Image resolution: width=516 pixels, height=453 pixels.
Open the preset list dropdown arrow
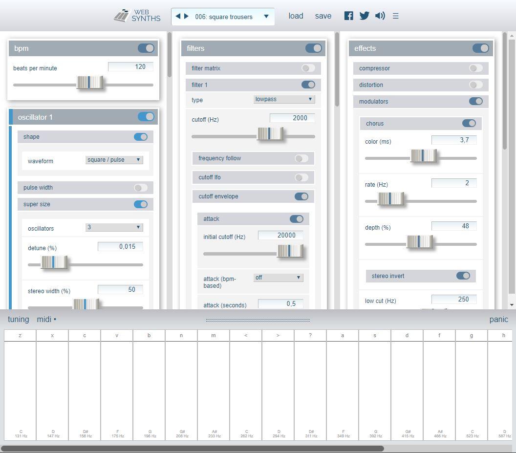tap(266, 16)
